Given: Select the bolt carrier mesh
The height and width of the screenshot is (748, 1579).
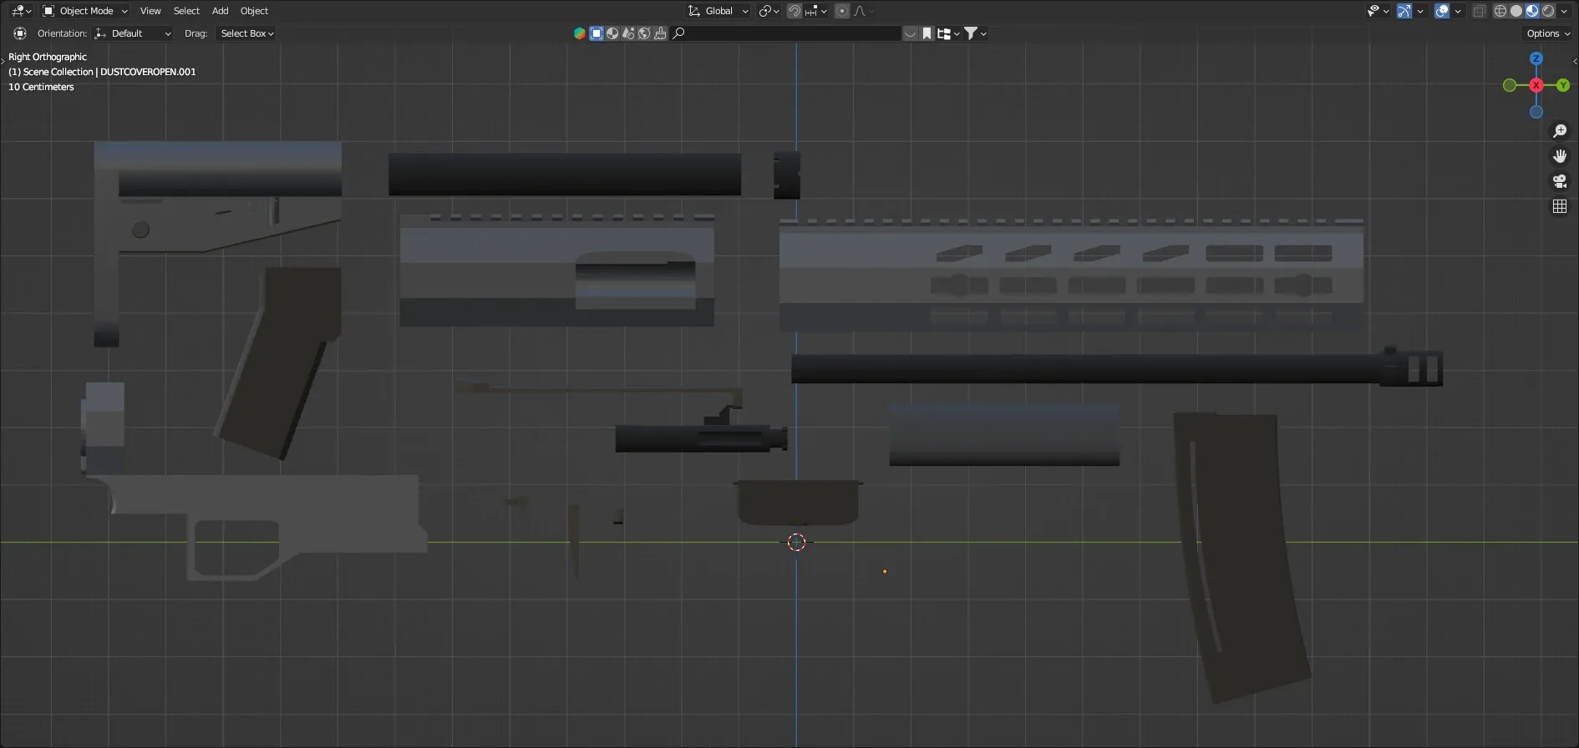Looking at the screenshot, I should [x=700, y=437].
